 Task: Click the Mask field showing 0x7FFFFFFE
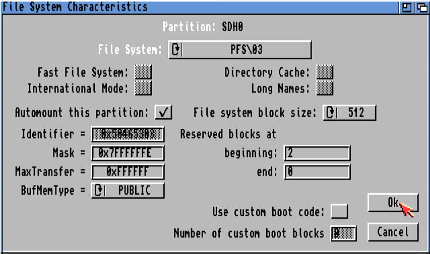click(128, 153)
